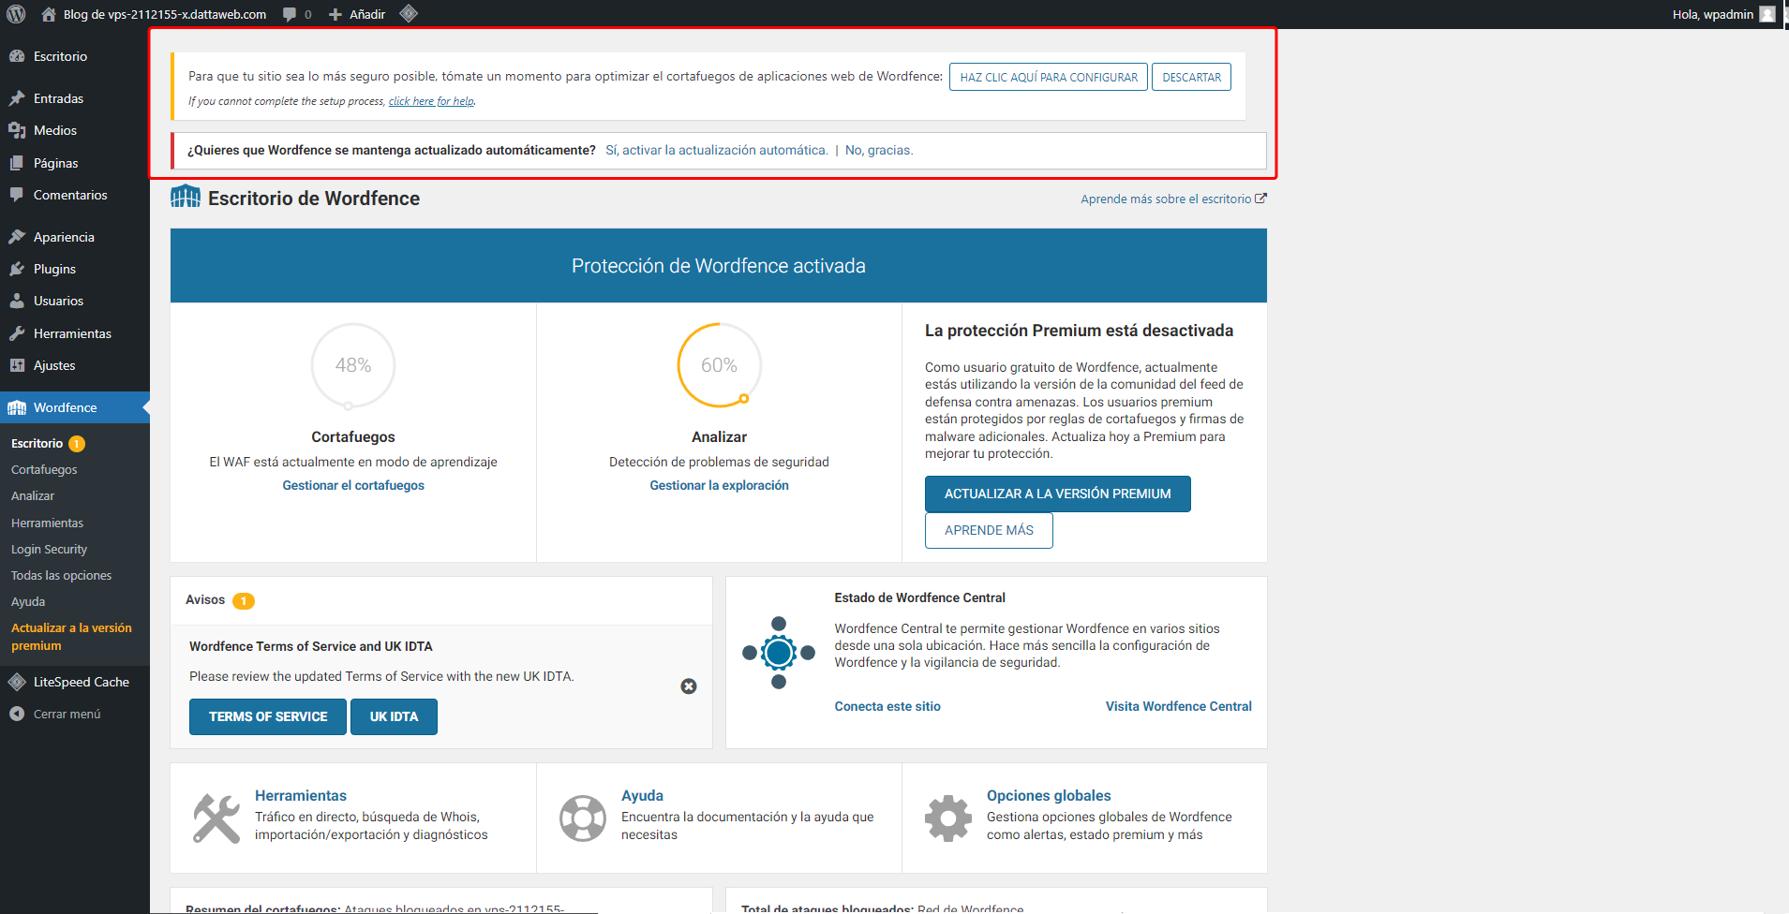Viewport: 1789px width, 914px height.
Task: Click the Wordfence Central network icon
Action: (779, 653)
